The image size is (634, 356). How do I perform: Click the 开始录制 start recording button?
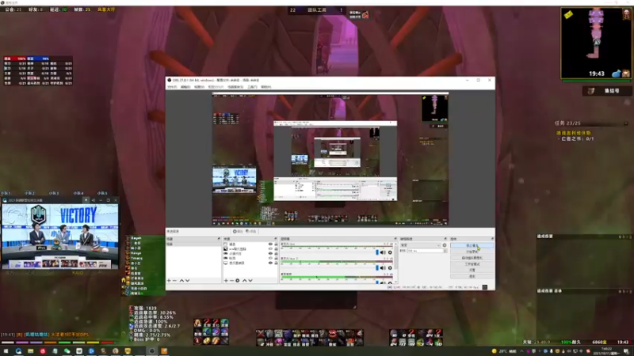472,252
